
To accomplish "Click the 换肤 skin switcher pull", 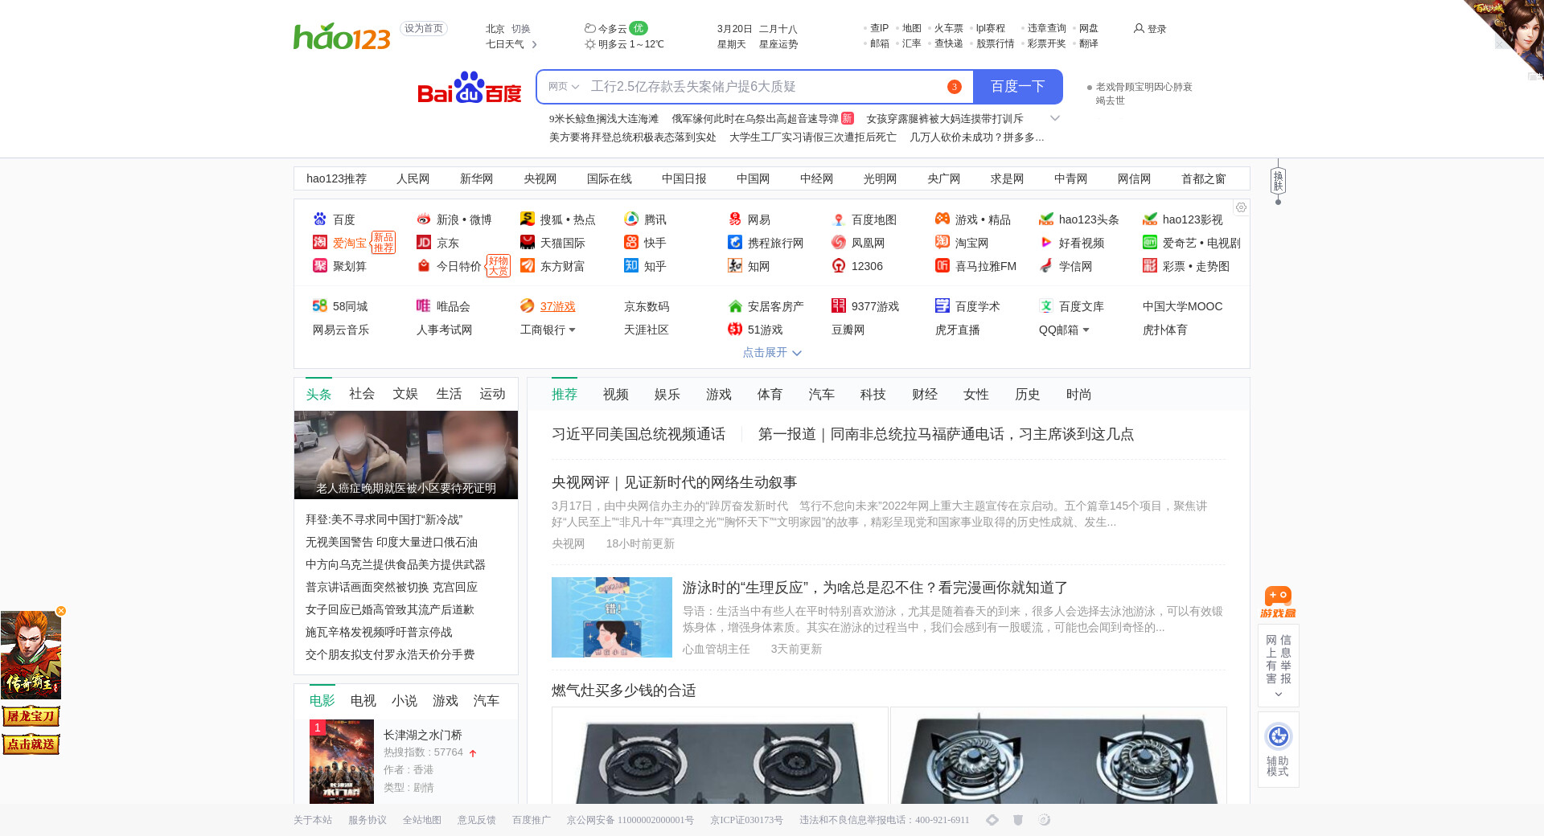I will (1278, 182).
